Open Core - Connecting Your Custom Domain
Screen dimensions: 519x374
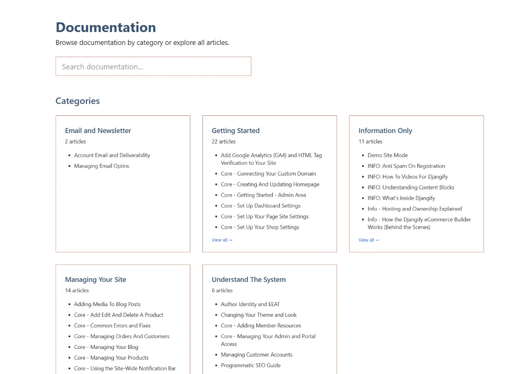click(x=268, y=173)
